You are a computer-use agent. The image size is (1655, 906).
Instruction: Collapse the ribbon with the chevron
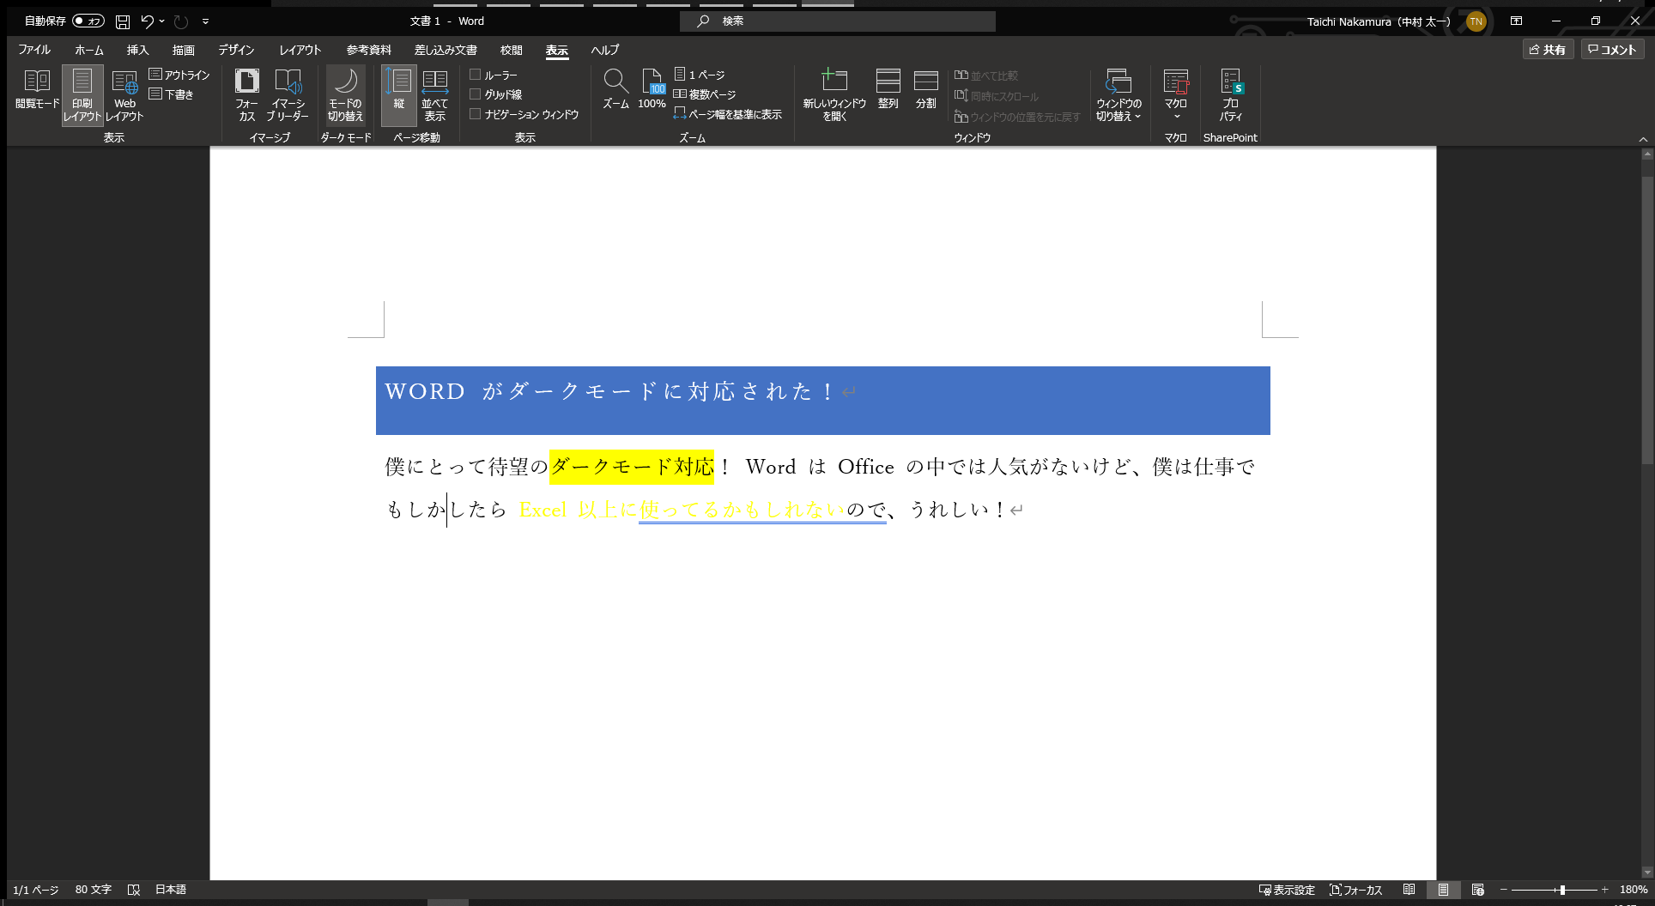[1643, 139]
